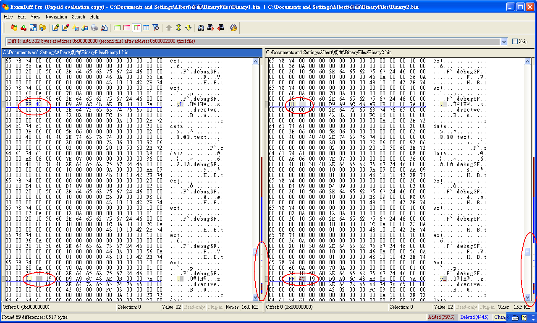Click the left pane vertical scrollbar thumb

point(256,251)
